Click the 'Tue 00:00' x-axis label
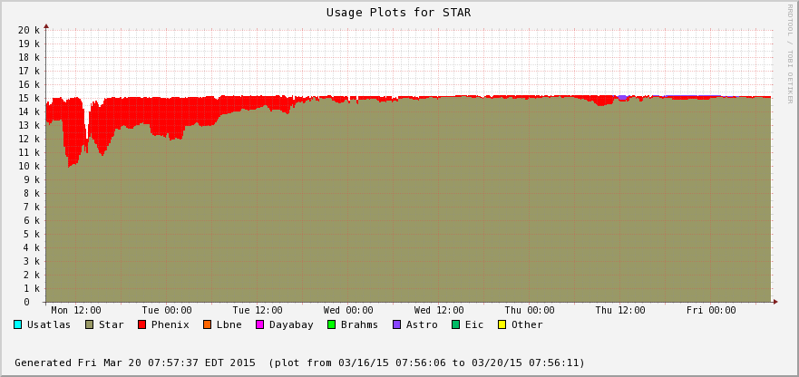 pos(167,310)
